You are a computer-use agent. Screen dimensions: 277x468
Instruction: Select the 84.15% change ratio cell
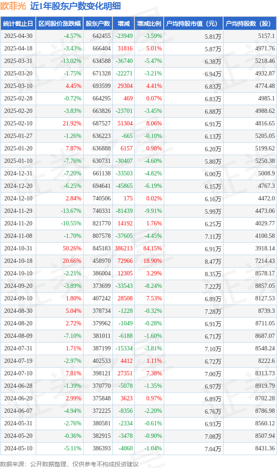pos(153,248)
